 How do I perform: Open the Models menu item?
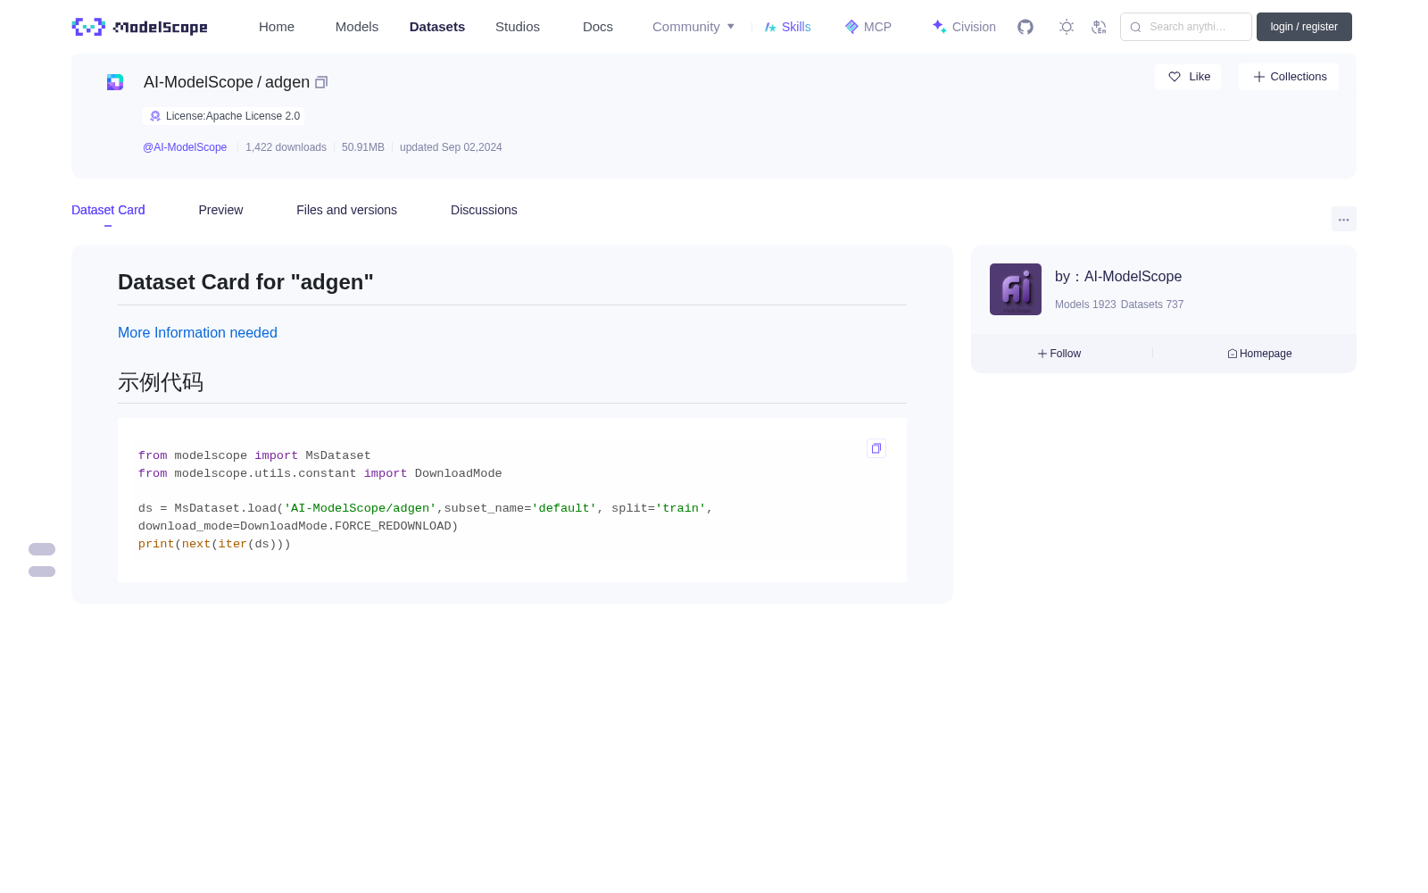(x=357, y=27)
